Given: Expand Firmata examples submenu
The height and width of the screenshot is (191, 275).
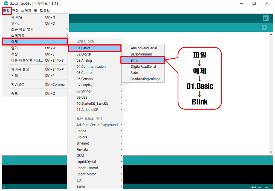Looking at the screenshot, I should (95, 149).
